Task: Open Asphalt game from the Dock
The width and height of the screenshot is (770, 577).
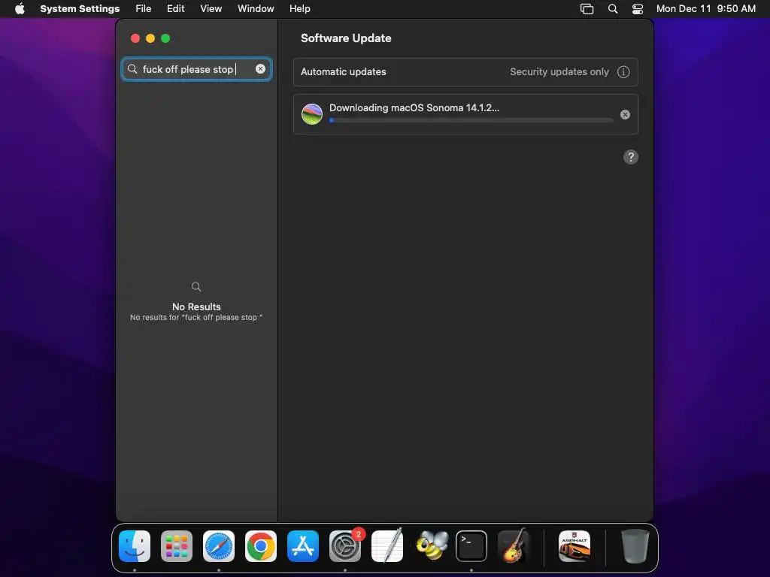Action: pos(574,546)
